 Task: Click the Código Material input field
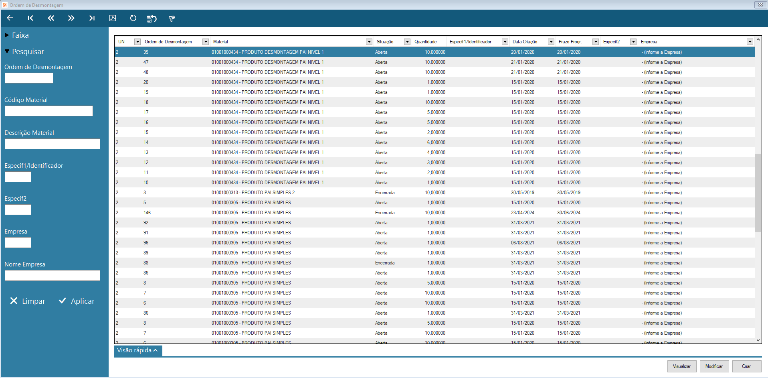click(49, 111)
